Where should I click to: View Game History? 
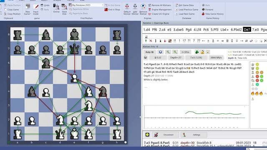tap(212, 14)
